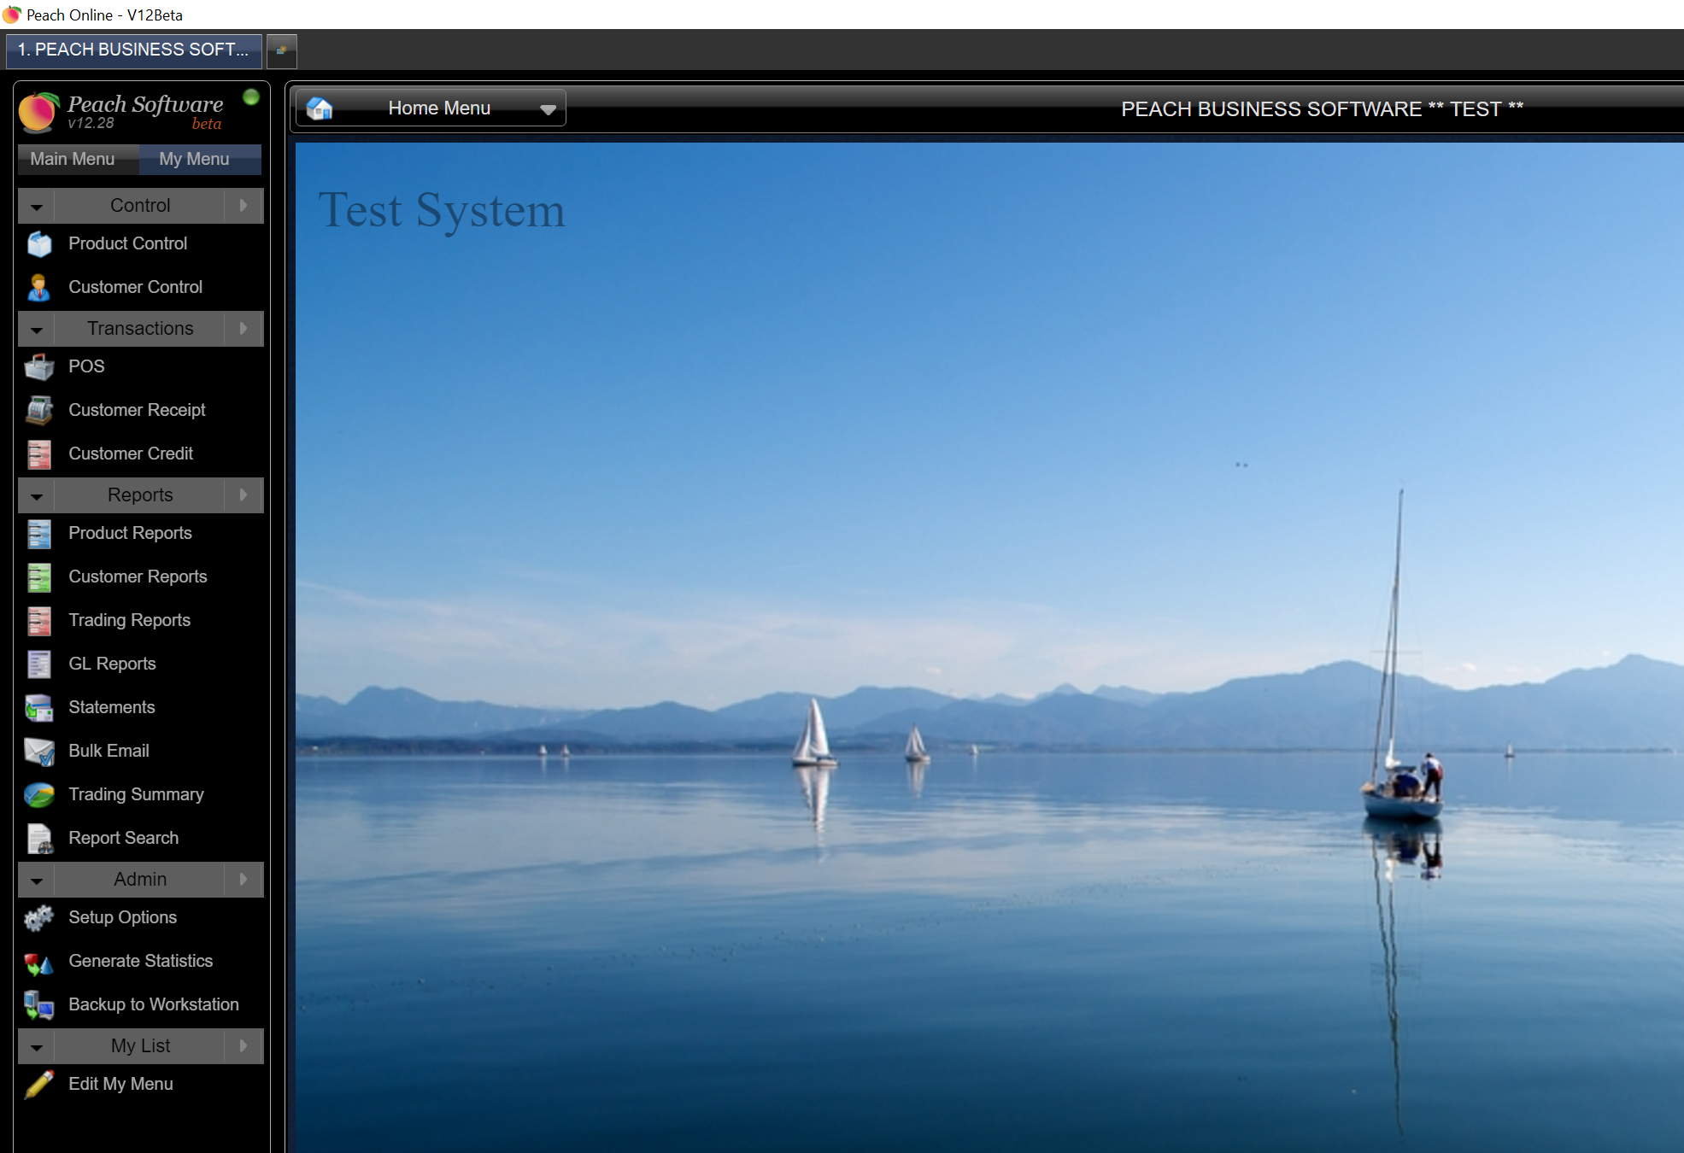Click the Setup Options gear icon
1684x1153 pixels.
tap(39, 917)
